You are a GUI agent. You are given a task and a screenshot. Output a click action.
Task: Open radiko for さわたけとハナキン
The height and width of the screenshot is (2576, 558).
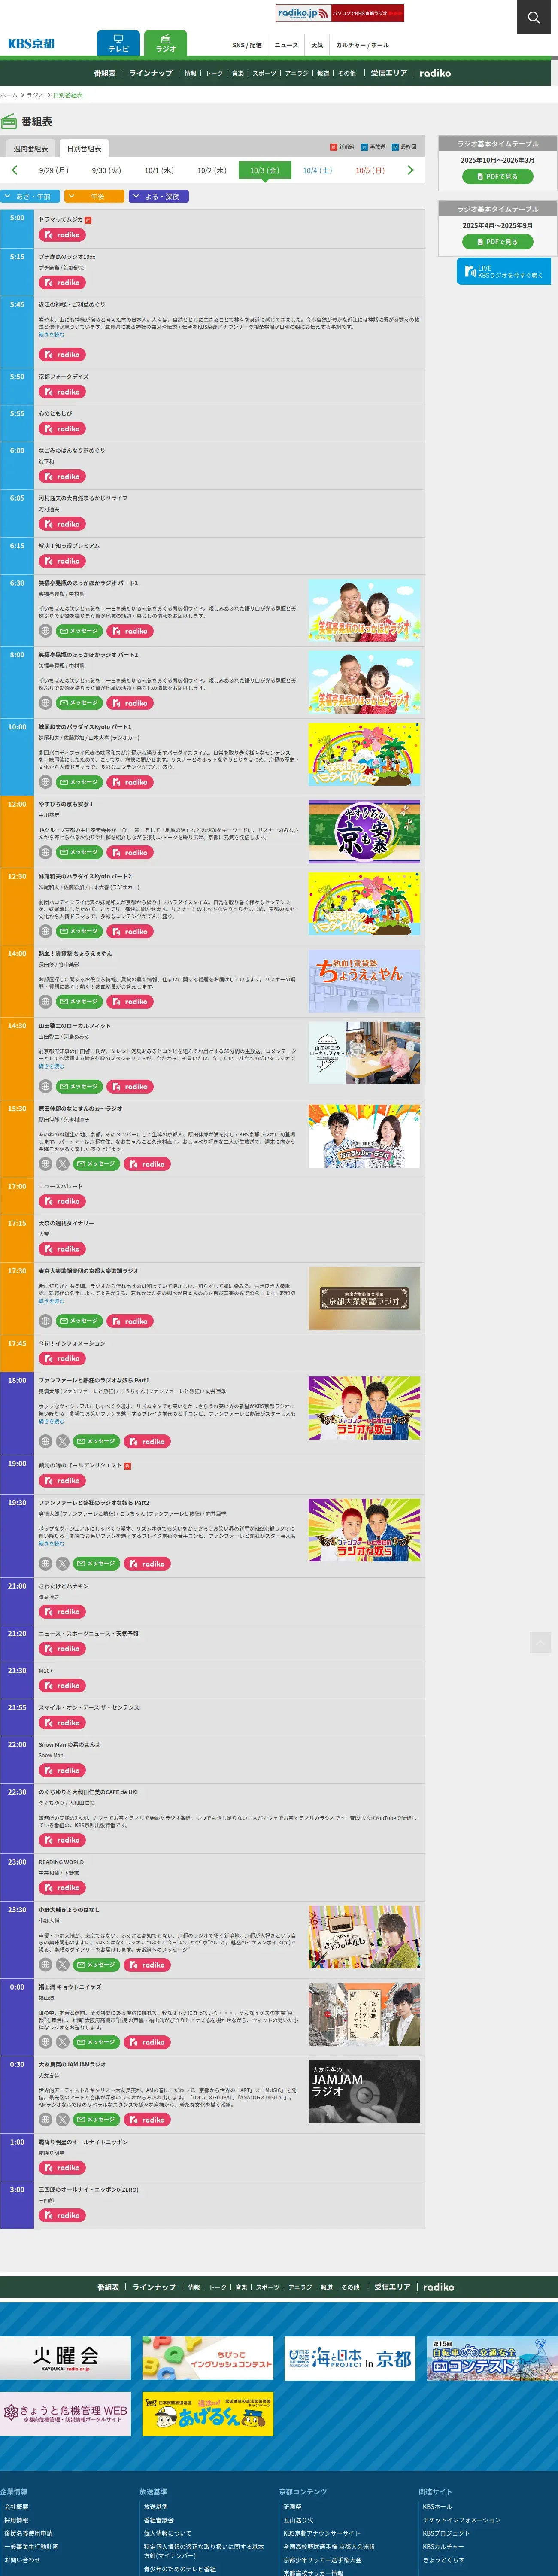62,1612
